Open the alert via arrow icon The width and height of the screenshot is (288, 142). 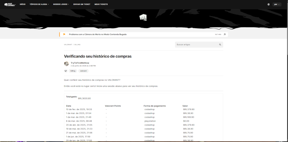click(224, 34)
